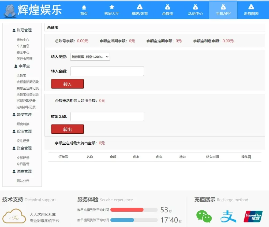Image resolution: width=269 pixels, height=227 pixels.
Task: Click the icon above 走势图表
Action: (x=251, y=7)
